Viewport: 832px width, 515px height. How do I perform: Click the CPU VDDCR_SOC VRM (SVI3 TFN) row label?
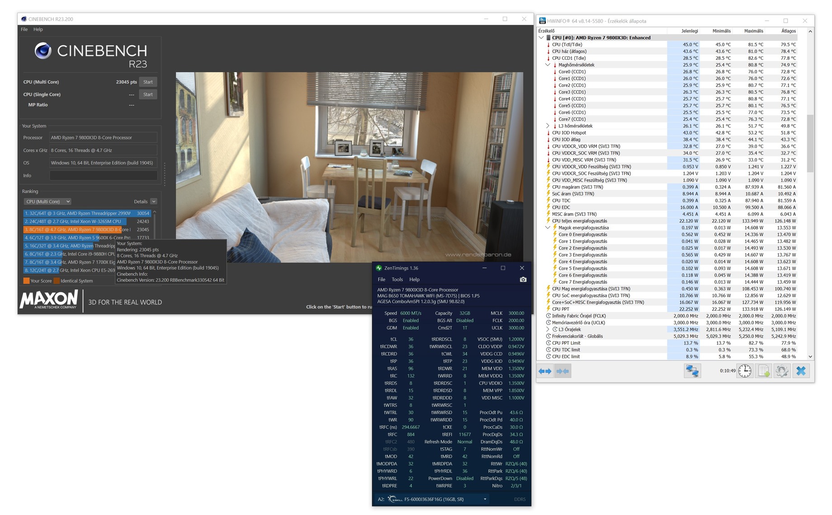point(586,153)
